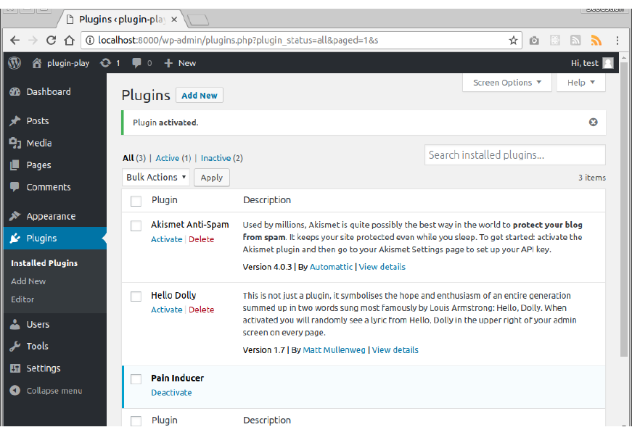Image resolution: width=632 pixels, height=435 pixels.
Task: Select the Plugins browser tab
Action: [x=122, y=20]
